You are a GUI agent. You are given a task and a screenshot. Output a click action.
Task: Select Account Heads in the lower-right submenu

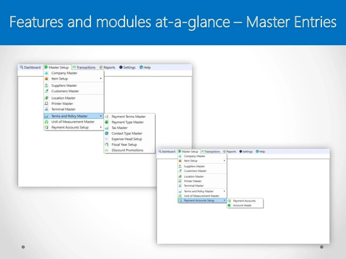(x=245, y=205)
